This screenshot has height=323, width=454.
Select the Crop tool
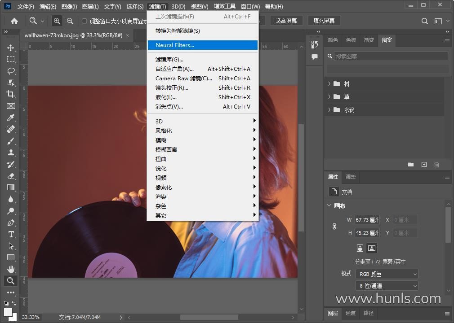pos(11,94)
